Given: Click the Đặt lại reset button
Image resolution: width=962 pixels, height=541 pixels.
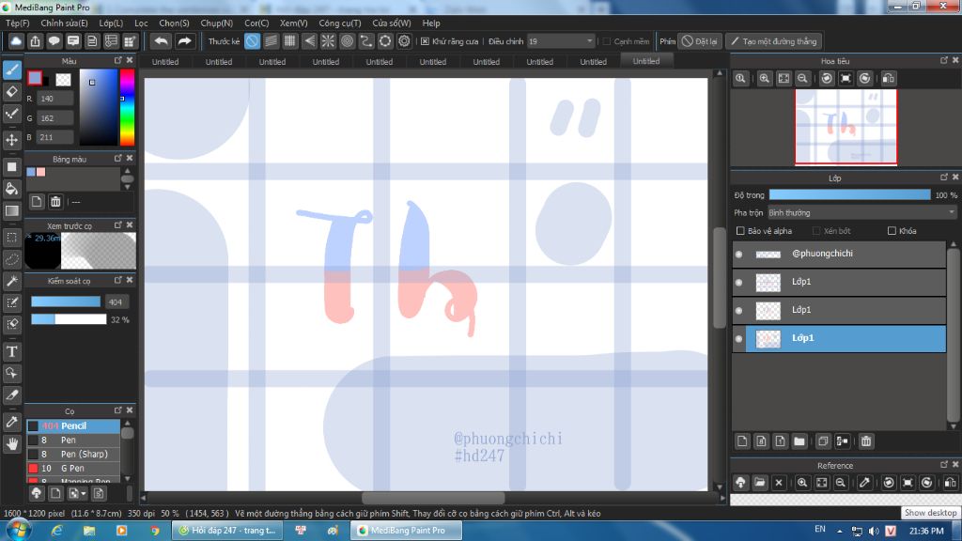Looking at the screenshot, I should (x=699, y=41).
